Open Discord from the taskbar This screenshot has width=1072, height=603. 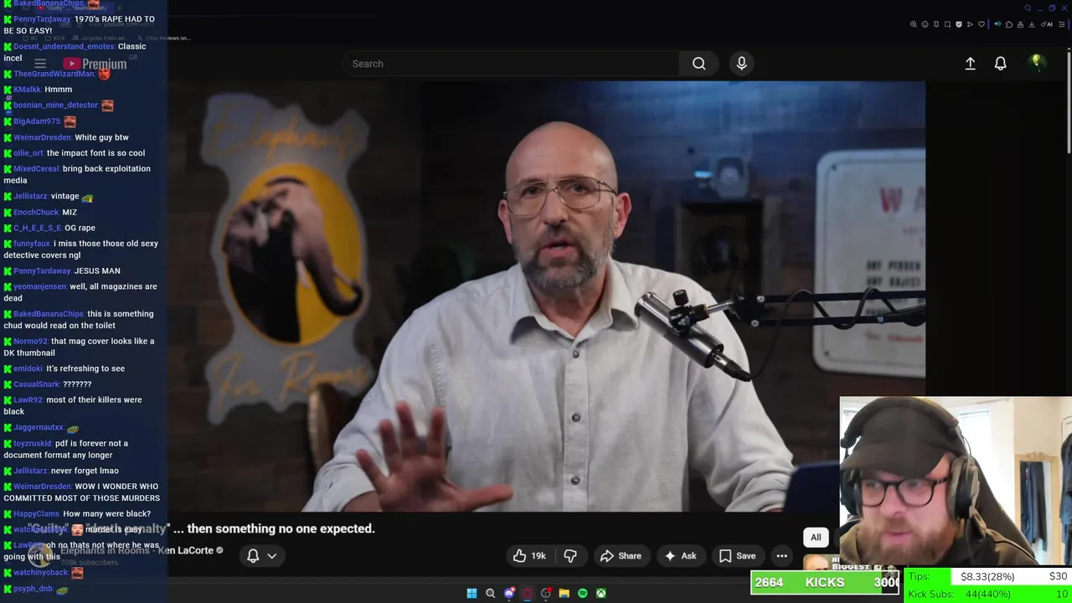(x=509, y=593)
